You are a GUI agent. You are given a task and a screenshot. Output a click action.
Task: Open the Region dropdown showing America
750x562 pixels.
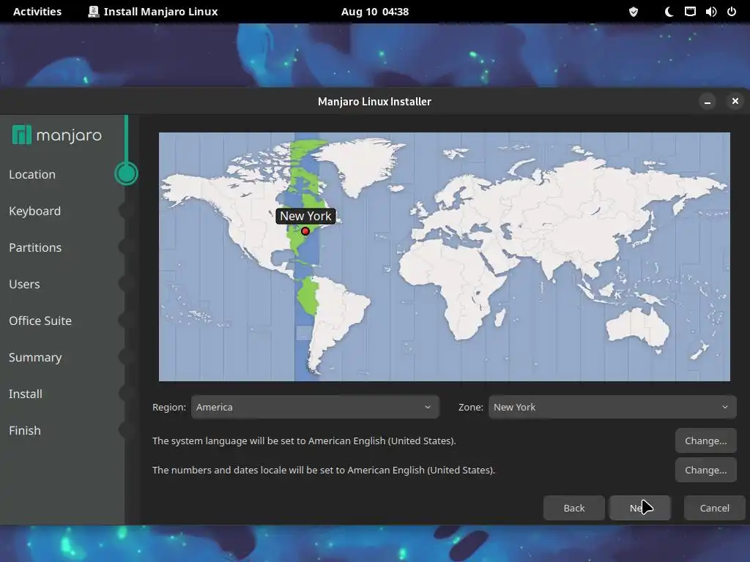tap(315, 407)
